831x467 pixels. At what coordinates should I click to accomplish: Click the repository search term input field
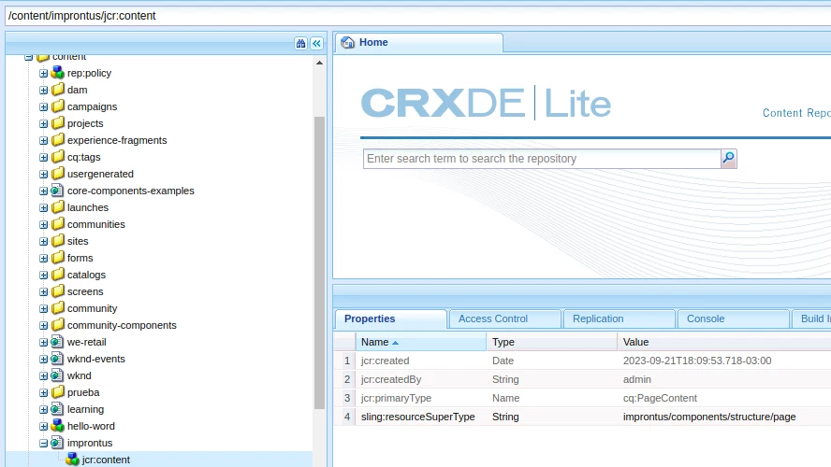(x=542, y=159)
